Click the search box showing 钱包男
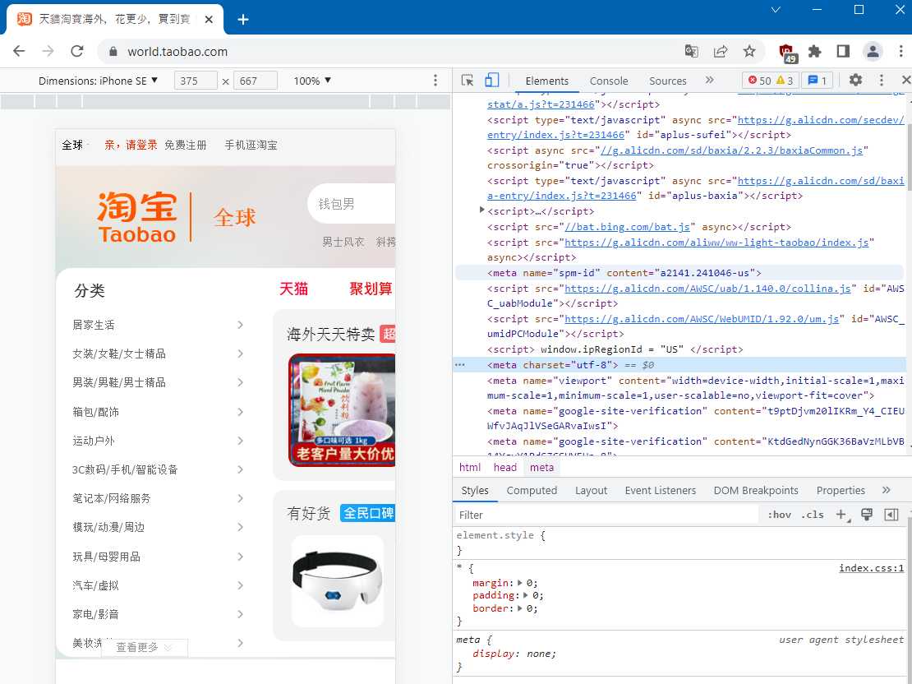 [x=352, y=204]
